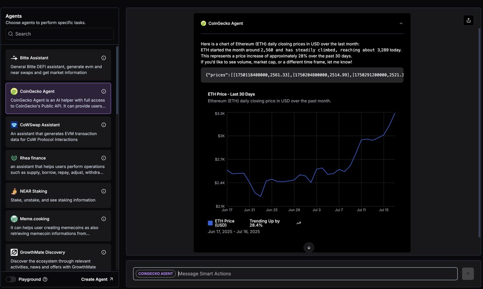
Task: Click the CoWSwap Assistant logo icon
Action: (x=14, y=125)
